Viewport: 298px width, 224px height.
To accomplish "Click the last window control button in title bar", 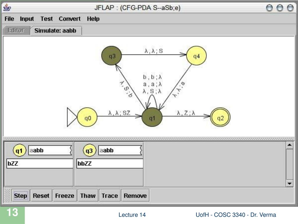I will (x=290, y=8).
